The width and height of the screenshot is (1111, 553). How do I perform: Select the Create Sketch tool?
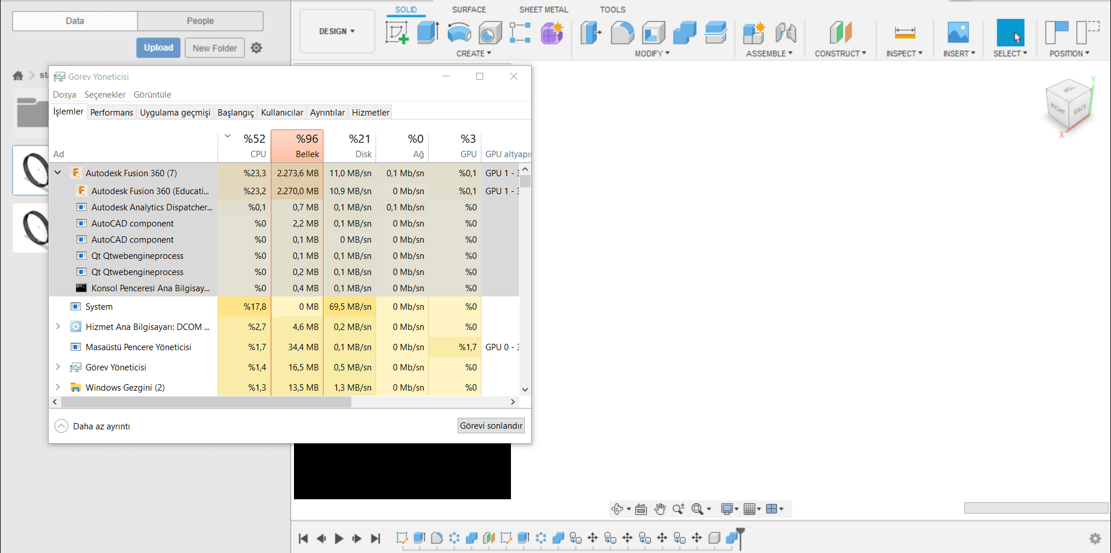point(397,32)
